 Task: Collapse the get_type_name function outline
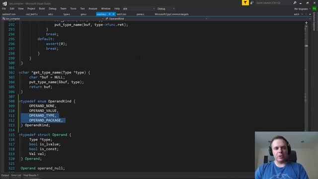(x=20, y=73)
